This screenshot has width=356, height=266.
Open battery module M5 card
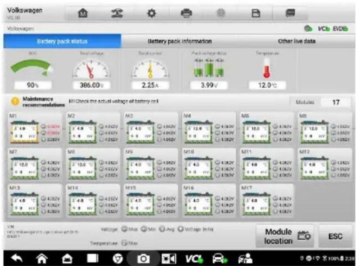(x=267, y=129)
